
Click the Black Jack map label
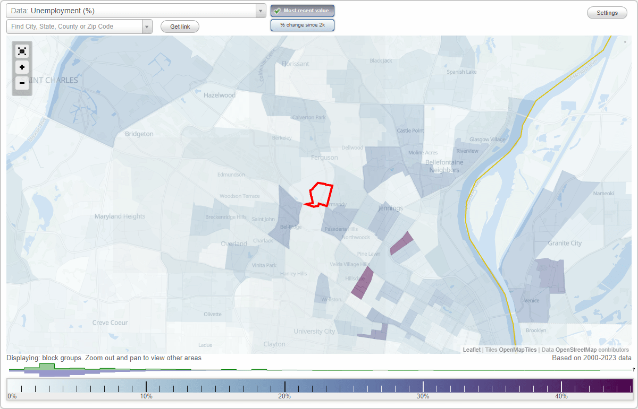381,60
